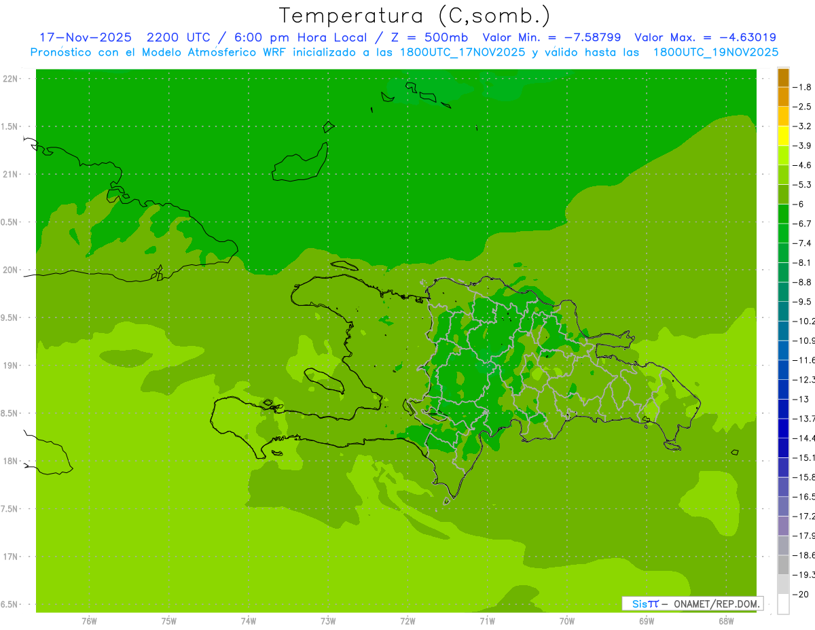Screen dimensions: 815x630
Task: Click the 69W longitude label
Action: point(647,620)
